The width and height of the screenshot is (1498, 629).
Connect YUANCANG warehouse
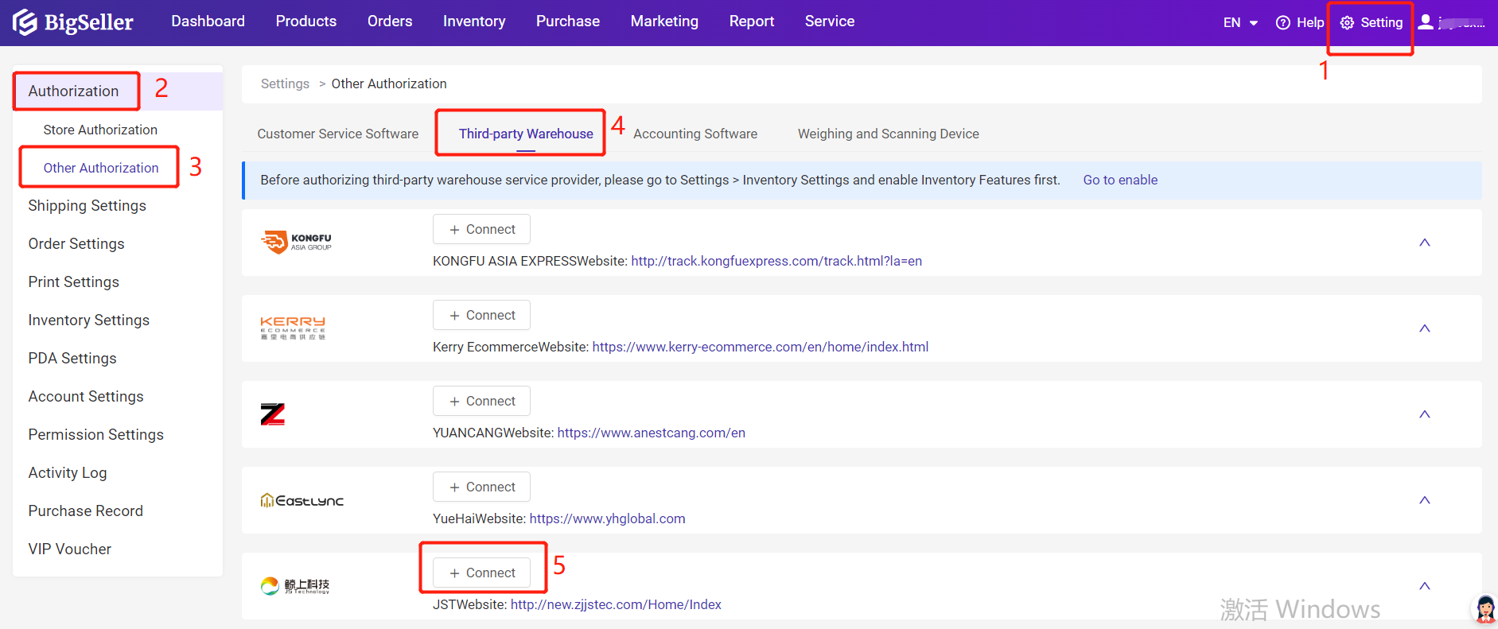481,401
